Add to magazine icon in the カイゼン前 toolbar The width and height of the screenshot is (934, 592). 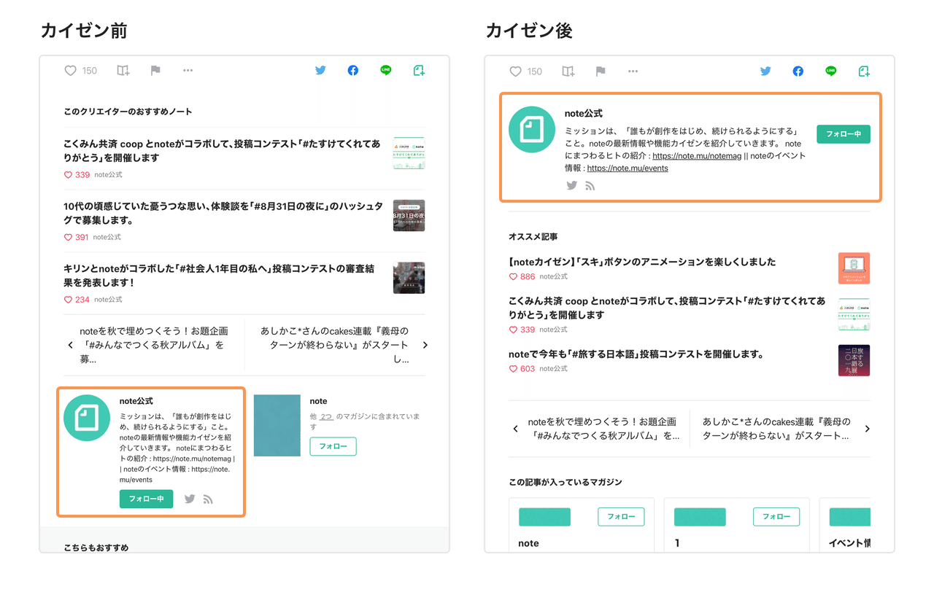[123, 71]
